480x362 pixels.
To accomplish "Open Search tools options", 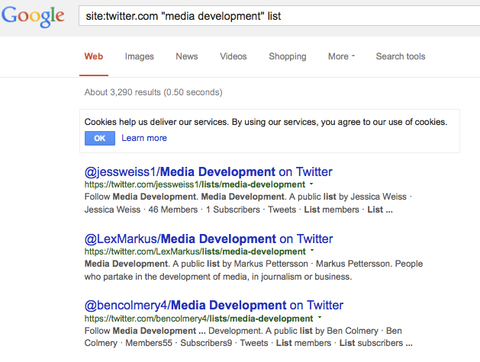I will tap(401, 56).
